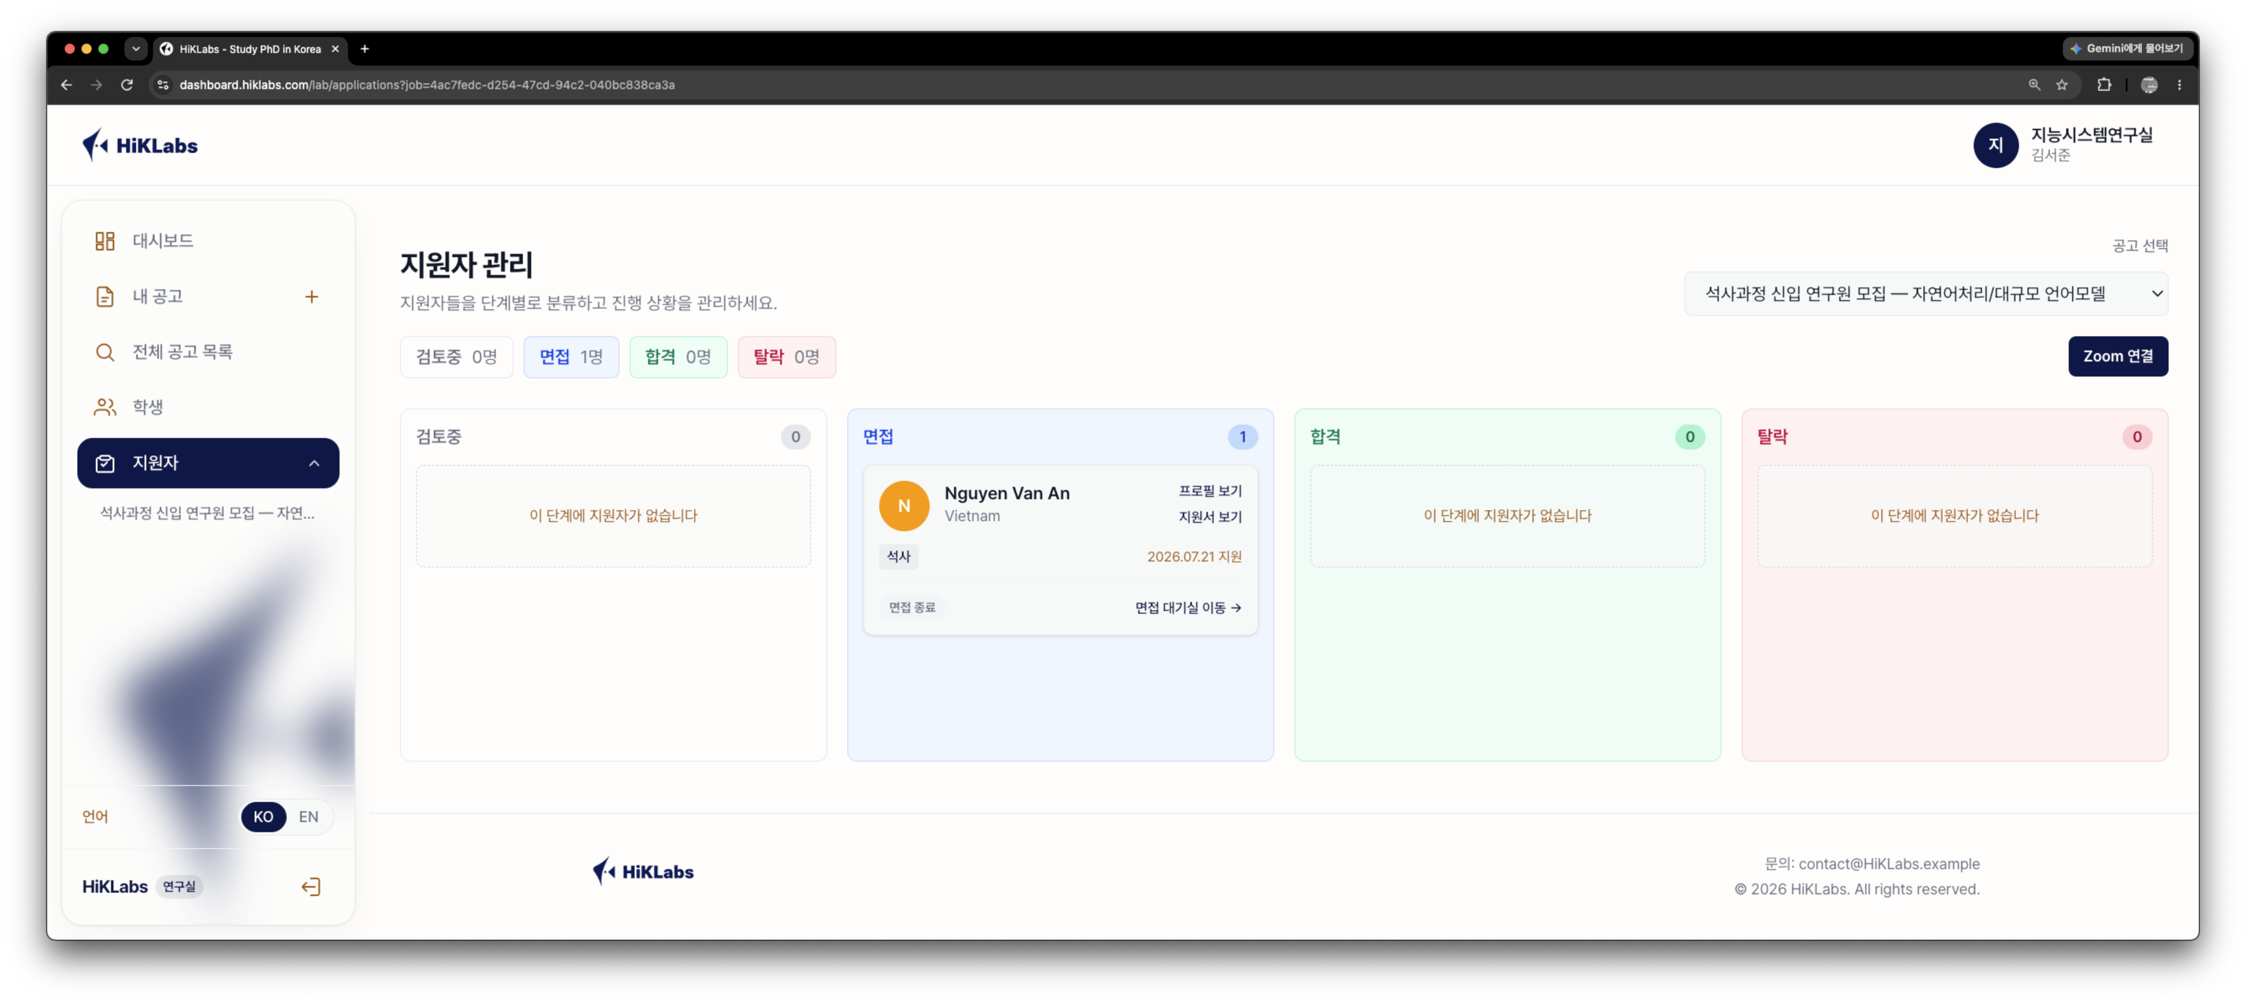
Task: Reload the page with refresh icon
Action: click(x=127, y=84)
